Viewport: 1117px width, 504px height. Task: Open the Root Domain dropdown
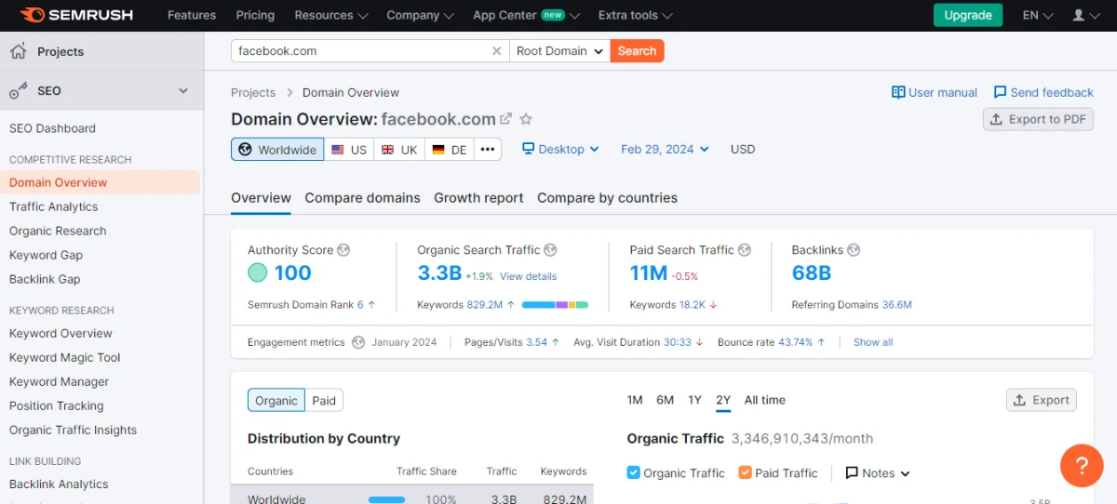[559, 51]
